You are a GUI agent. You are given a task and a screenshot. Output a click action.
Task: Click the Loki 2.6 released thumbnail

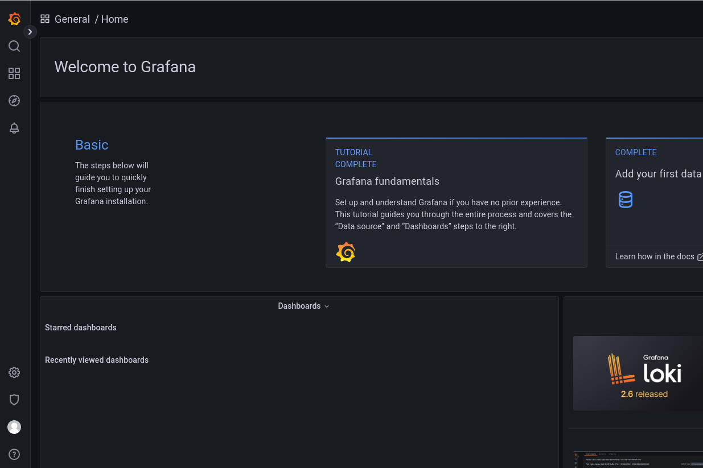[638, 373]
